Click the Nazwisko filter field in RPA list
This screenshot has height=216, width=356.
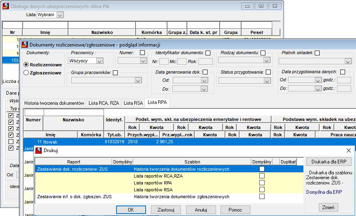coord(74,112)
